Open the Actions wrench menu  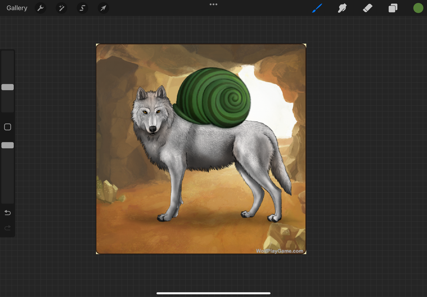[x=40, y=8]
